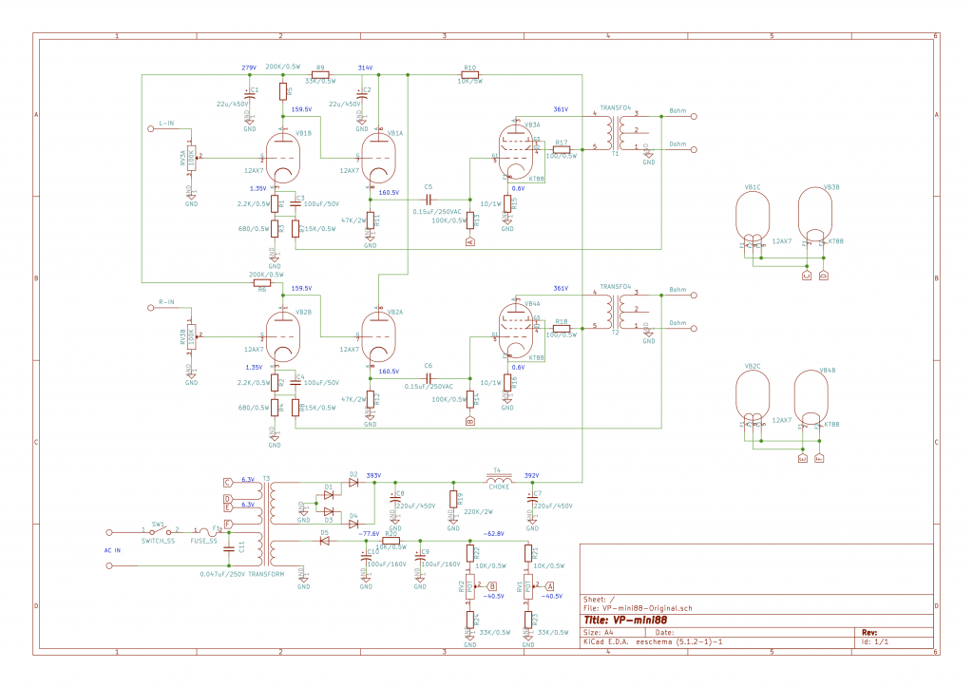The width and height of the screenshot is (973, 688).
Task: Click the VP-mini88 title text
Action: pyautogui.click(x=621, y=619)
